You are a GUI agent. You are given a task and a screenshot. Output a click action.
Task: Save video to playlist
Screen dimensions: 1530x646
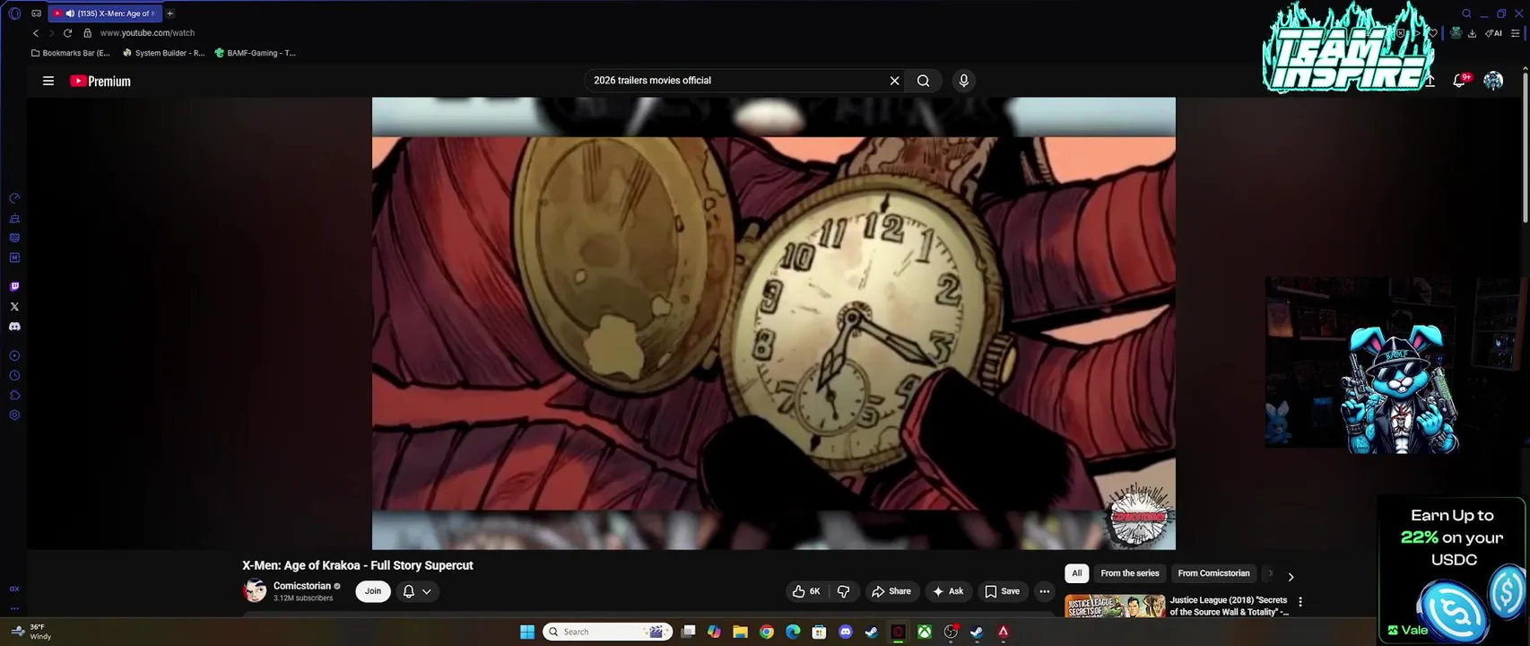pyautogui.click(x=1003, y=591)
